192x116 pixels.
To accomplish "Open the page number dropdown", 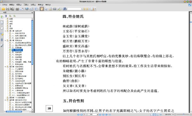I will pos(98,114).
